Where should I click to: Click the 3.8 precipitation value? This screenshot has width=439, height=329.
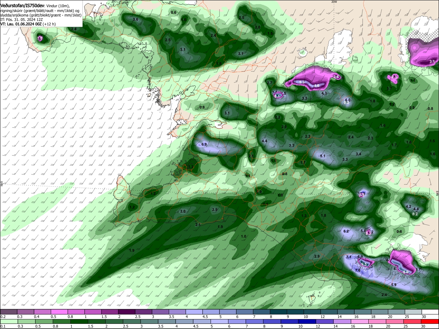336,77
